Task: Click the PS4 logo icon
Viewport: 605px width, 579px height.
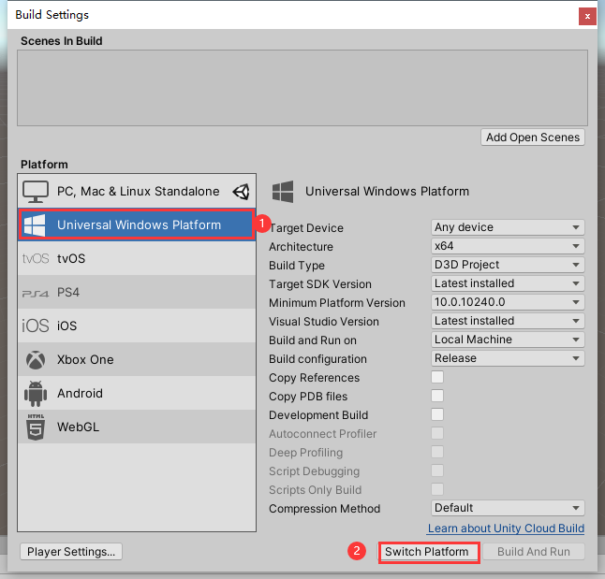Action: (x=36, y=294)
